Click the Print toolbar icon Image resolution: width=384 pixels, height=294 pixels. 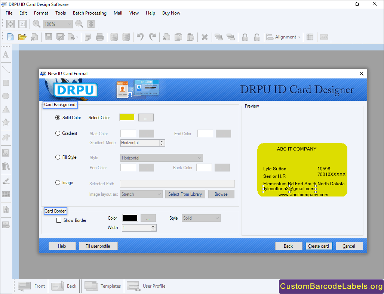100,37
